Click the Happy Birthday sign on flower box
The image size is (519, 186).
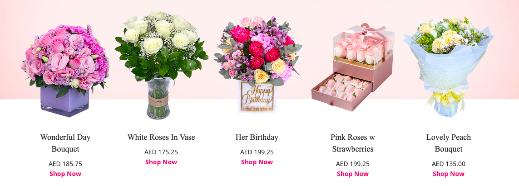pyautogui.click(x=257, y=95)
